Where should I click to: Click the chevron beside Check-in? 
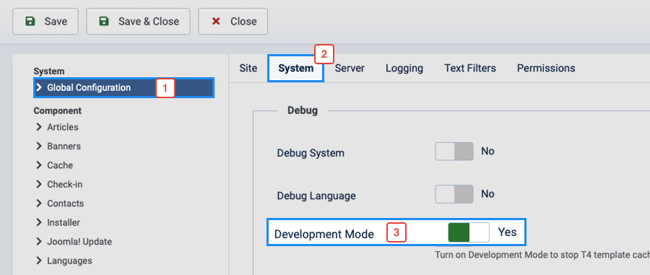coord(40,184)
